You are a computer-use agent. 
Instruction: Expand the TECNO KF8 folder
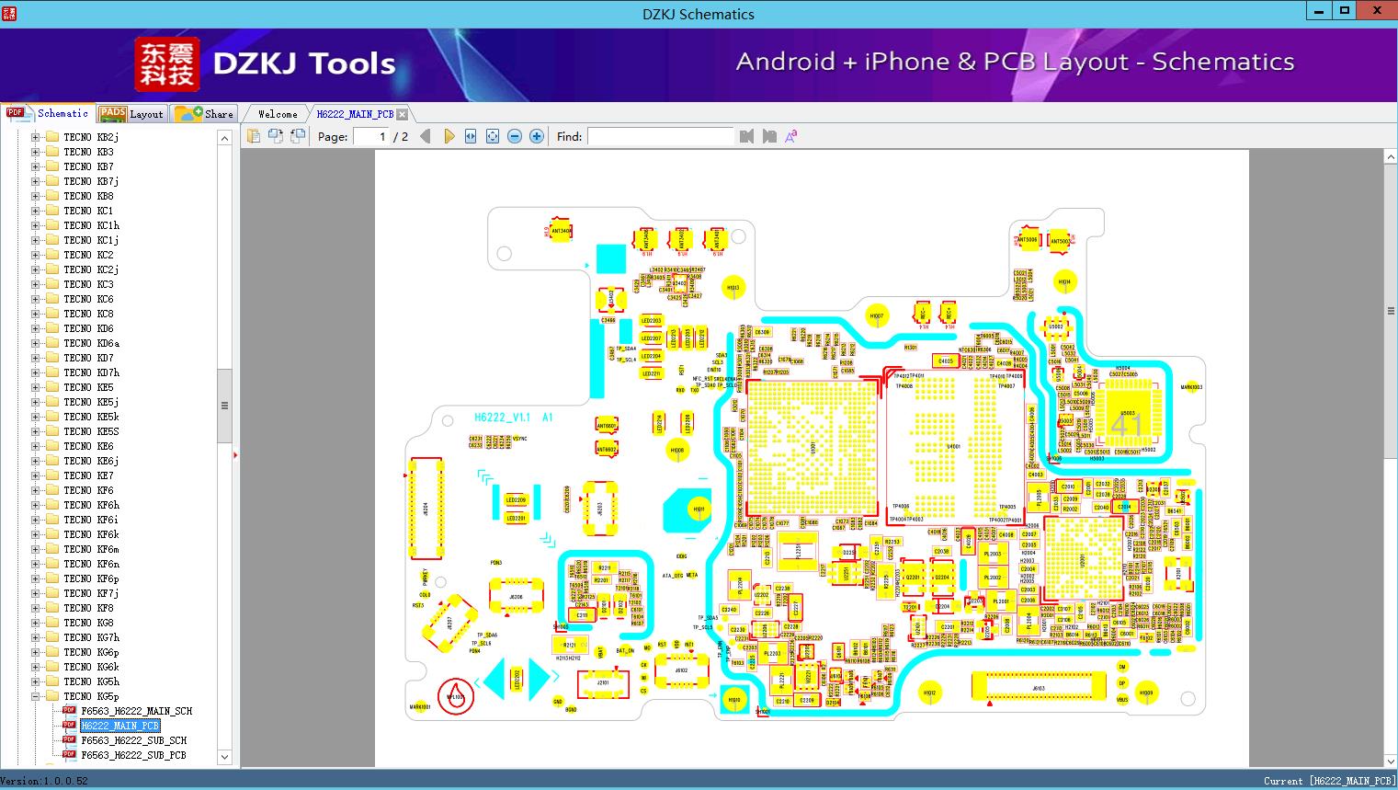pos(36,608)
